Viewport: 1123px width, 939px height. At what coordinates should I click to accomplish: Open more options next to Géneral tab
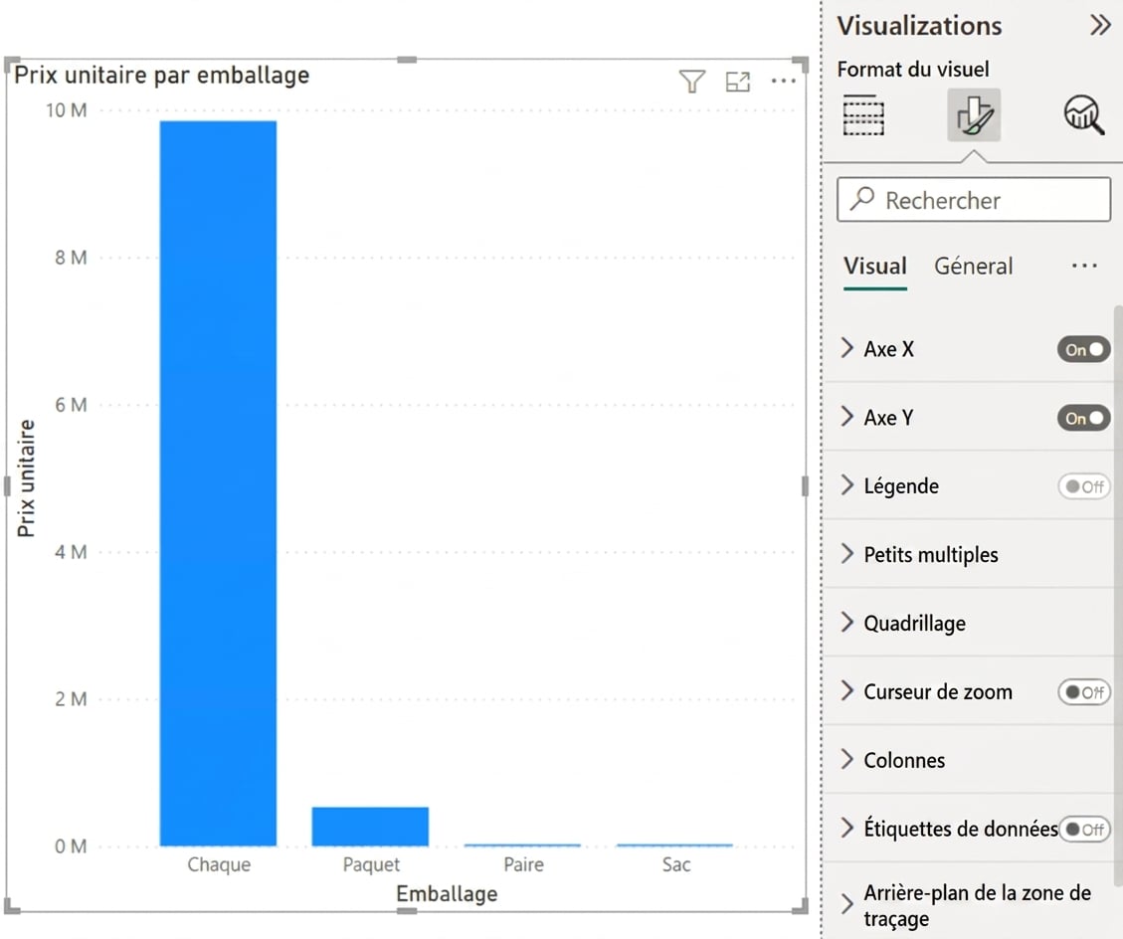point(1084,267)
